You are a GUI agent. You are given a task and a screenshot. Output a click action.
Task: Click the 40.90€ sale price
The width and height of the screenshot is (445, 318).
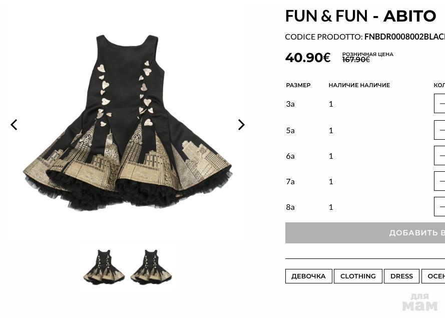pos(308,58)
